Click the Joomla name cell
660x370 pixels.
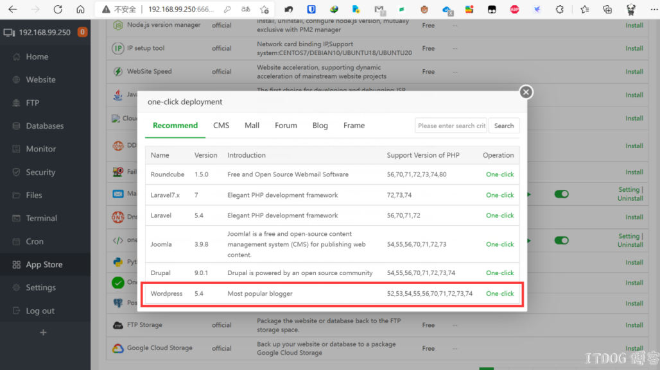(161, 244)
